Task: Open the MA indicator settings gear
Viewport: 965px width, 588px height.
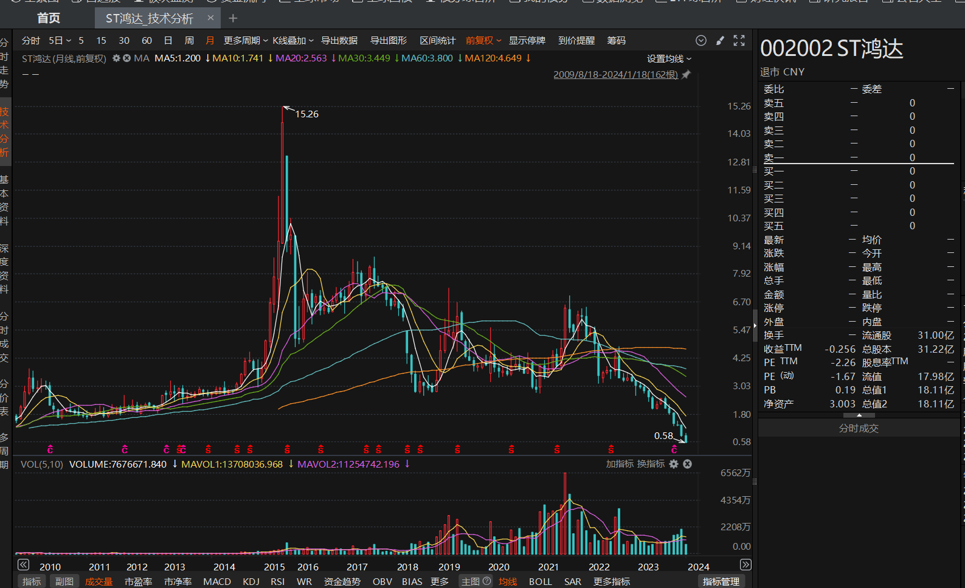Action: pos(116,58)
